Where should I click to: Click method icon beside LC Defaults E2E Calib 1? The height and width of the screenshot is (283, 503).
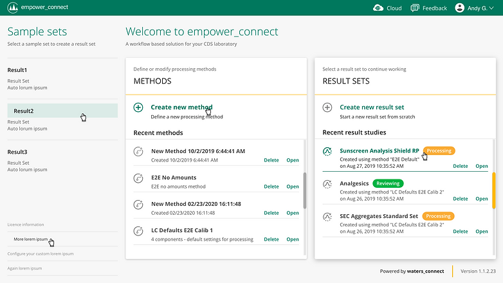[x=138, y=231]
